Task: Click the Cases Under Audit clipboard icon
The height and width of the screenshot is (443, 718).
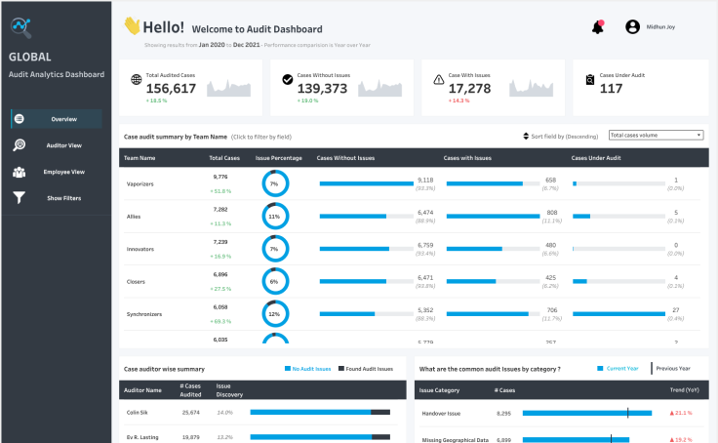Action: (590, 80)
